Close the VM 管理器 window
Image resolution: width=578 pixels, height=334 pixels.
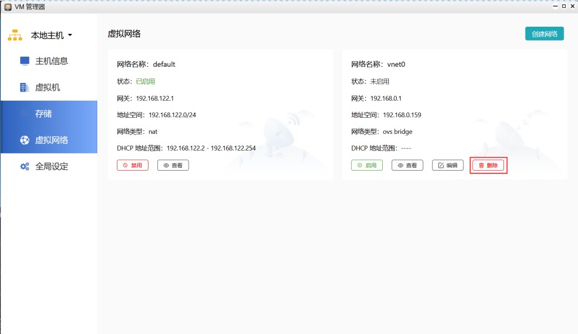[572, 7]
